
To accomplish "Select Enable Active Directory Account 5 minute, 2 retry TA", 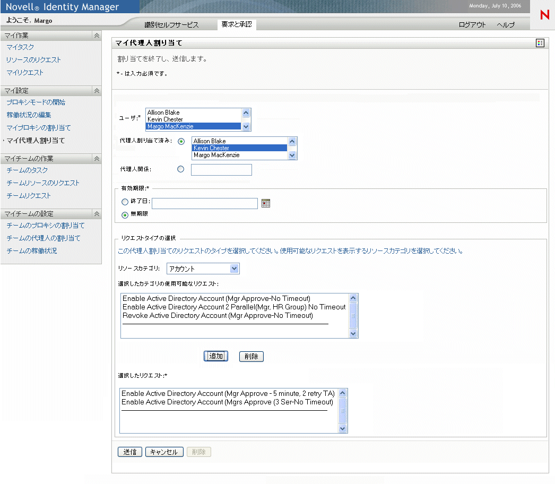I will 228,393.
